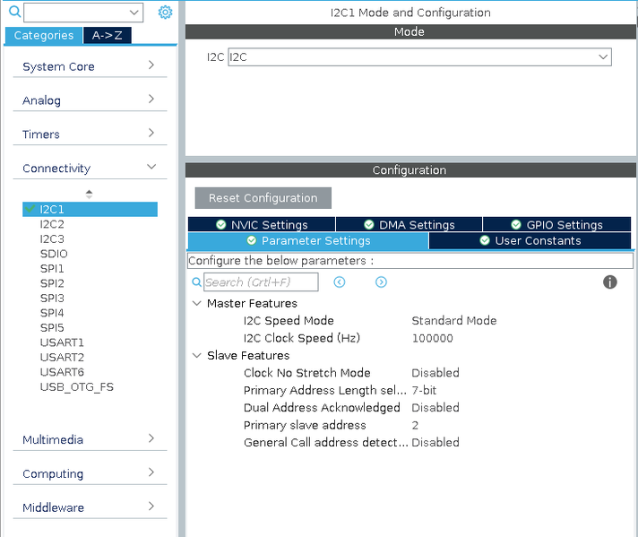This screenshot has width=638, height=537.
Task: Switch to the A->Z tab
Action: 108,35
